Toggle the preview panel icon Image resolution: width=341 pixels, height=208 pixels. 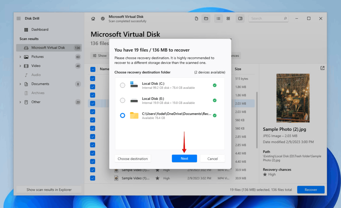click(x=240, y=18)
